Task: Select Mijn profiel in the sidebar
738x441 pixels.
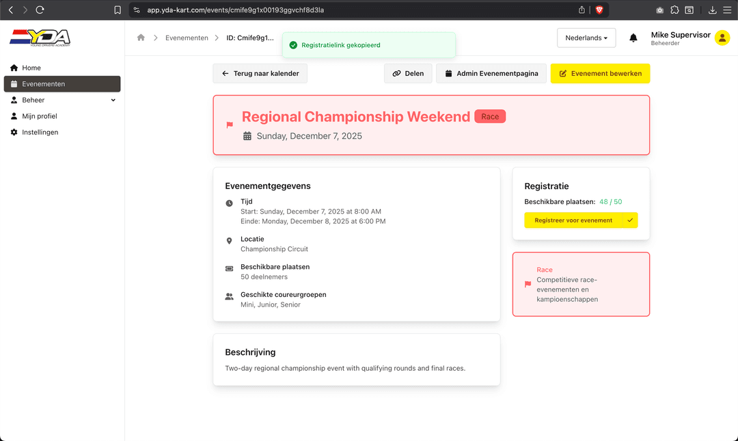Action: (40, 116)
